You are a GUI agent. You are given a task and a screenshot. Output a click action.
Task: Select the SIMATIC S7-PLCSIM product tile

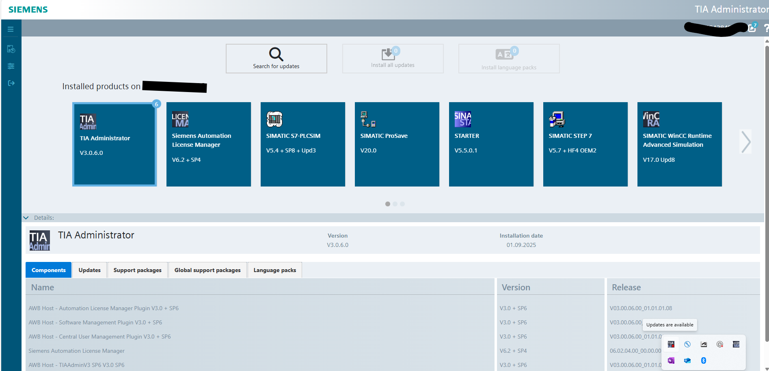click(x=303, y=144)
